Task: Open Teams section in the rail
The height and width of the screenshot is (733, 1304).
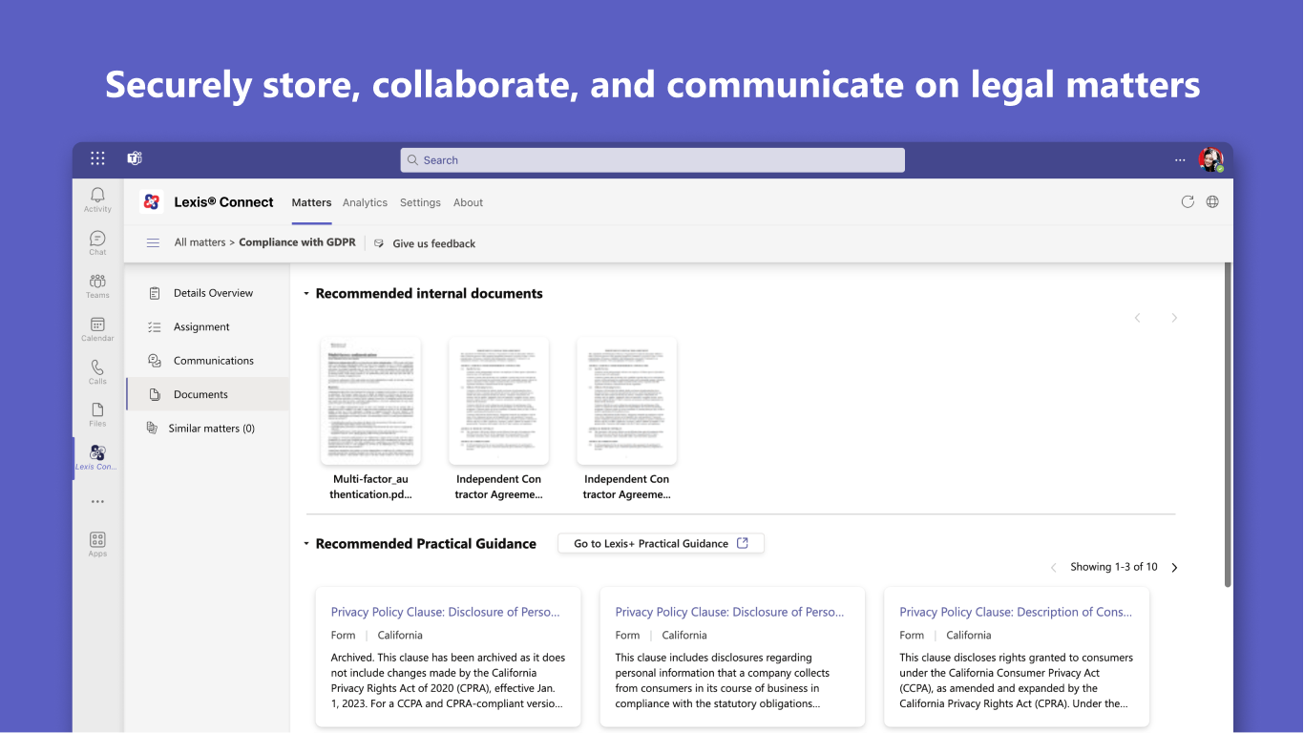Action: 97,285
